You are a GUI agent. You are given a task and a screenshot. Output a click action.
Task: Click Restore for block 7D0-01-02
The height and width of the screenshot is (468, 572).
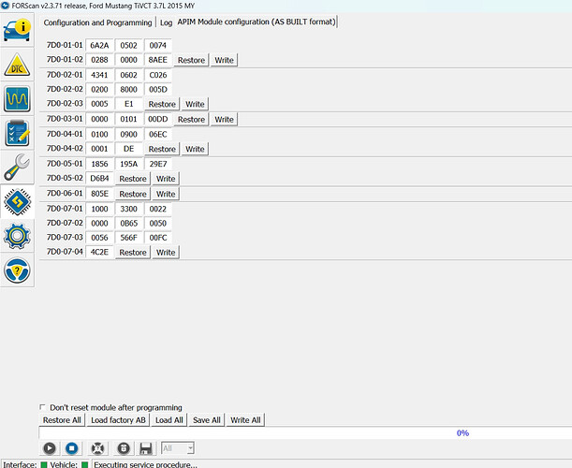(191, 60)
